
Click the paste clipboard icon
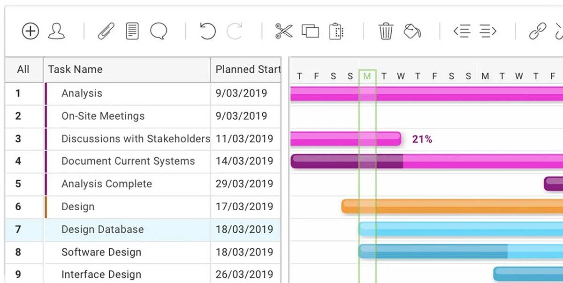click(x=336, y=31)
